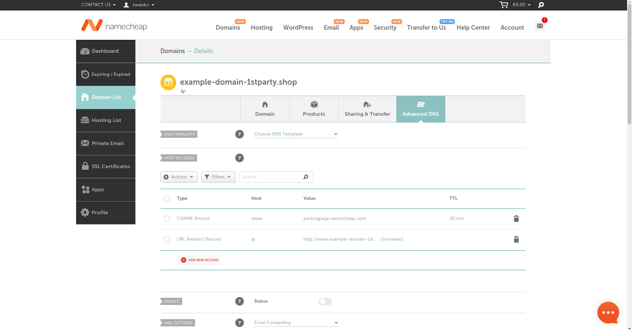Screen dimensions: 632x331
Task: Open help for DNSSEC
Action: pyautogui.click(x=239, y=301)
